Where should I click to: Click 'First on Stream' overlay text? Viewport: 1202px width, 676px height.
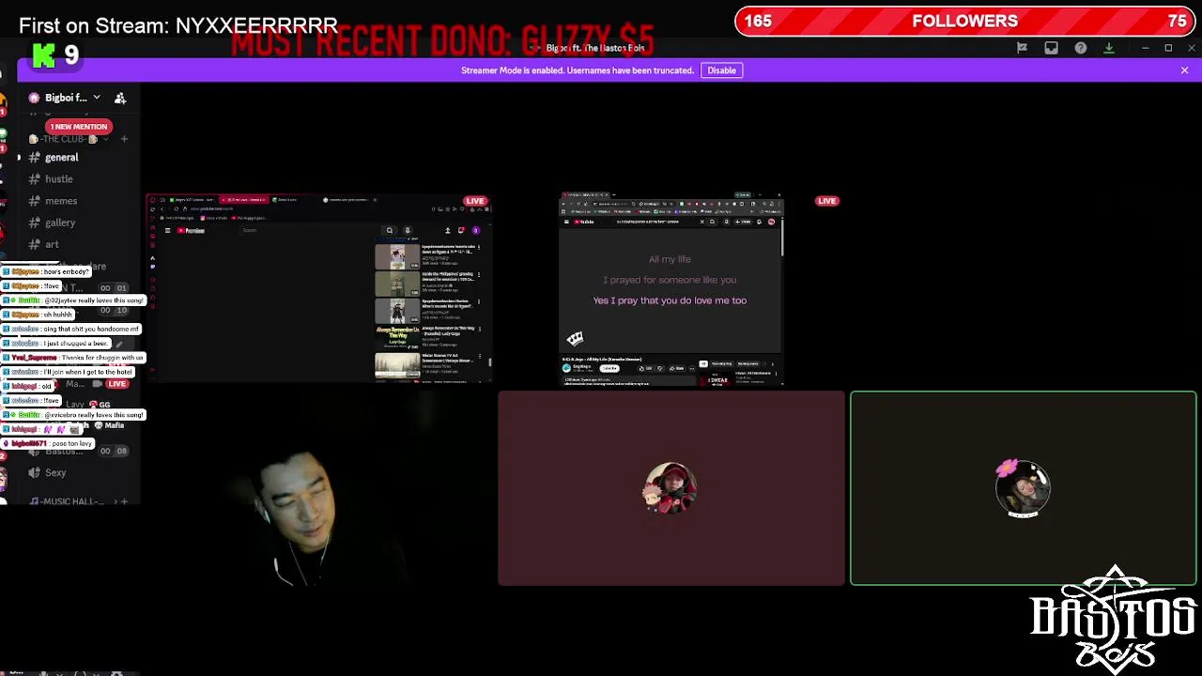point(178,26)
